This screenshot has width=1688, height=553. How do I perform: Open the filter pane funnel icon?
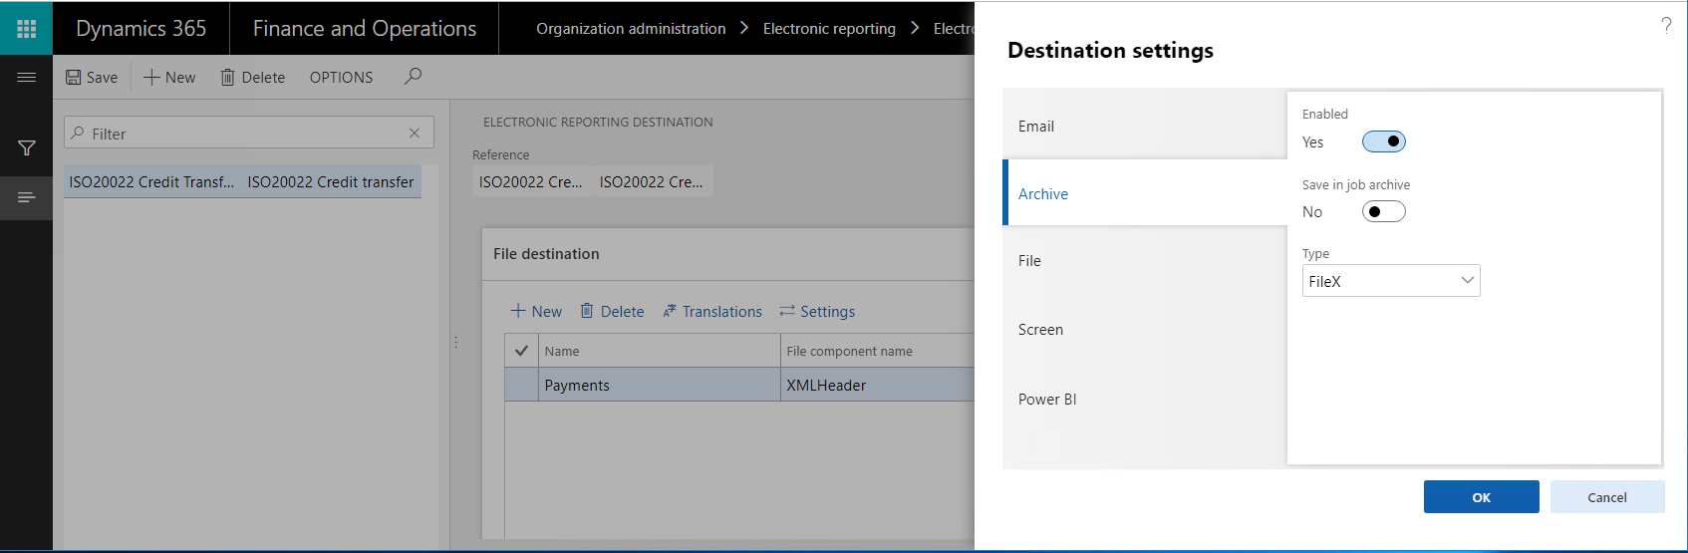coord(26,148)
